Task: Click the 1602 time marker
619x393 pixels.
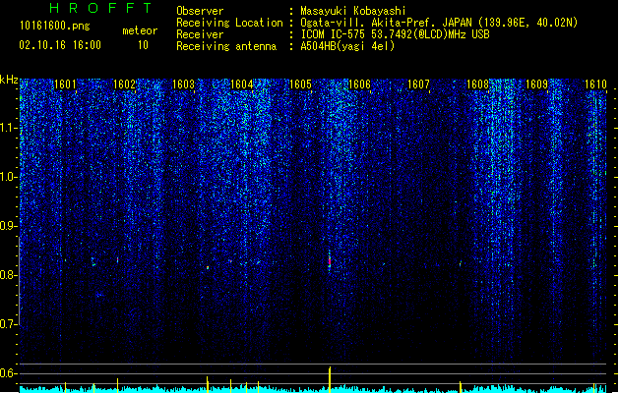Action: 124,84
